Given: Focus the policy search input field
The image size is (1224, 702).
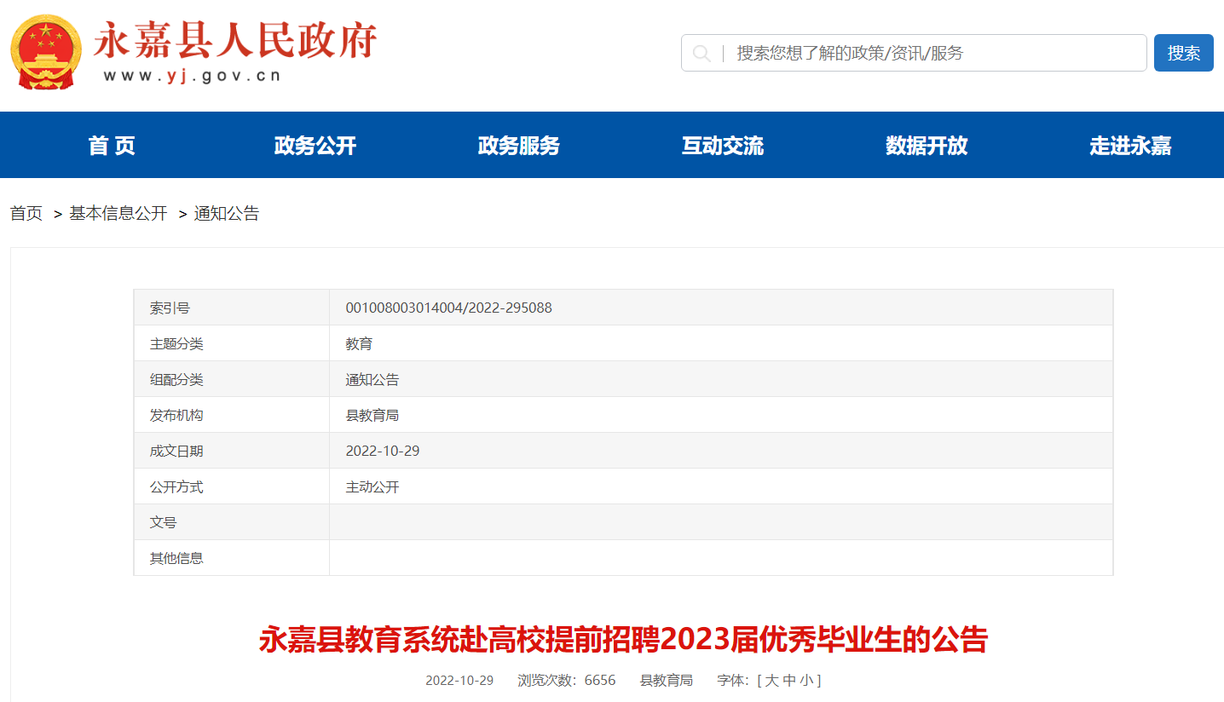Looking at the screenshot, I should click(x=929, y=54).
